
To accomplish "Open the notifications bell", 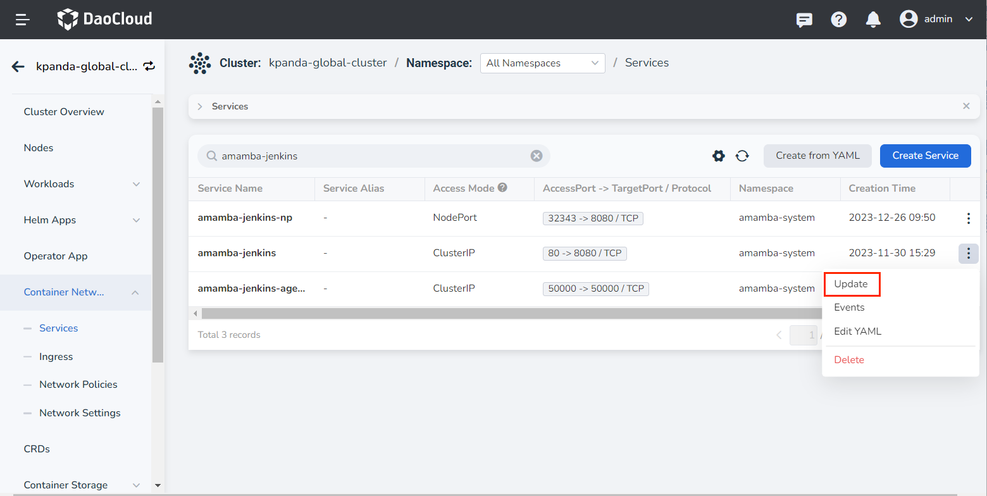I will pyautogui.click(x=873, y=20).
